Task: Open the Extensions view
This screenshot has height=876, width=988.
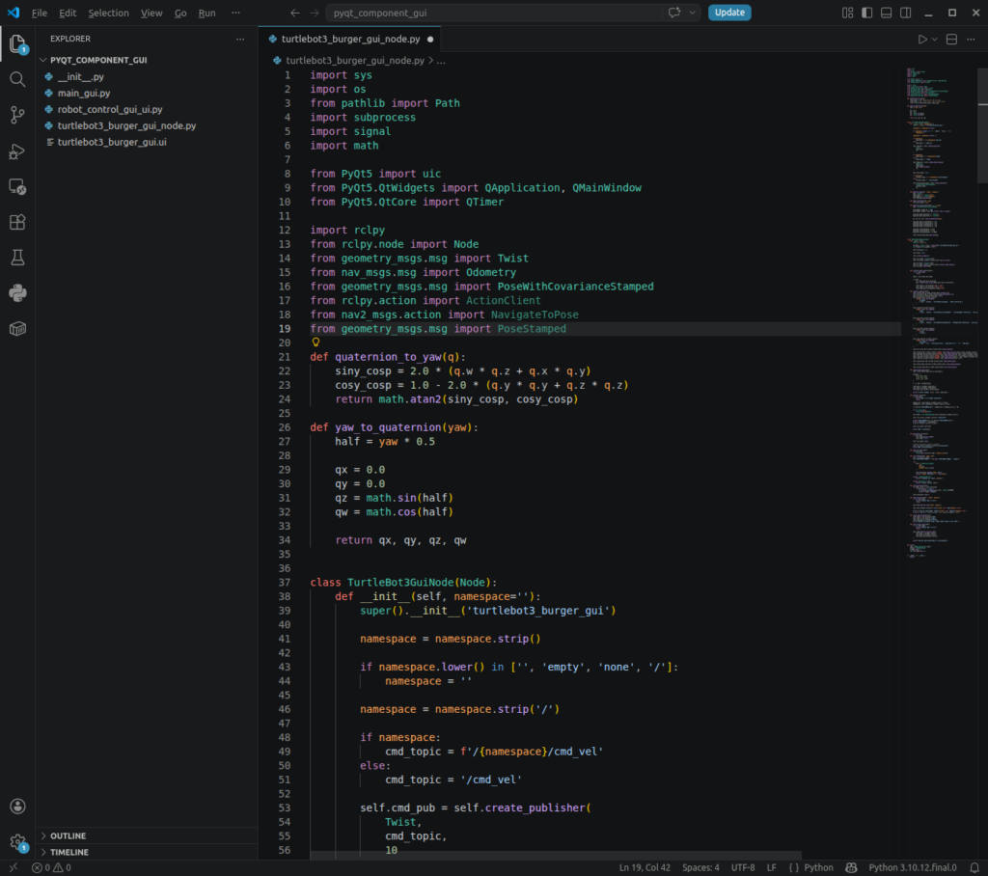Action: (17, 222)
